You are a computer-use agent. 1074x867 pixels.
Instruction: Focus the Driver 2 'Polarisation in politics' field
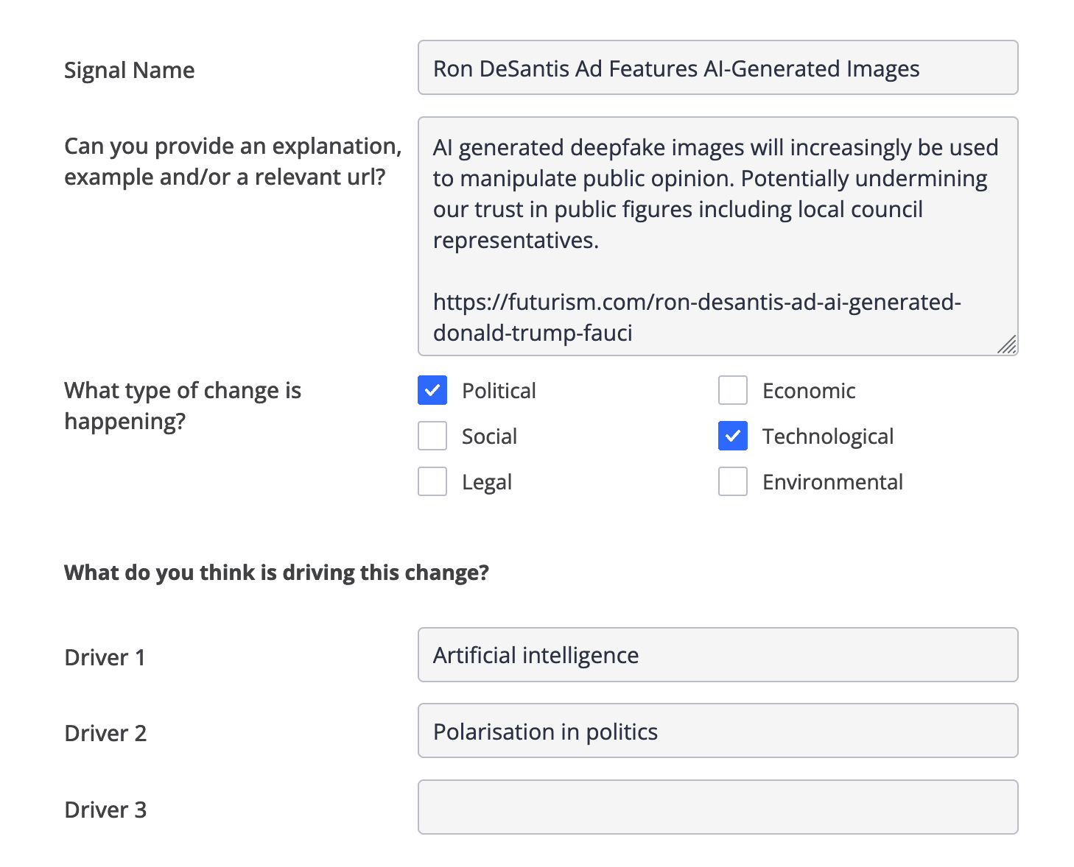click(x=717, y=732)
